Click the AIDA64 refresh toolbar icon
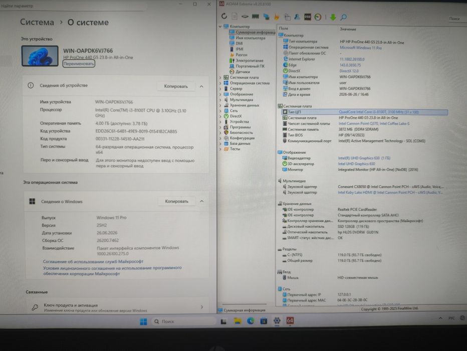Image resolution: width=467 pixels, height=351 pixels. [x=224, y=16]
